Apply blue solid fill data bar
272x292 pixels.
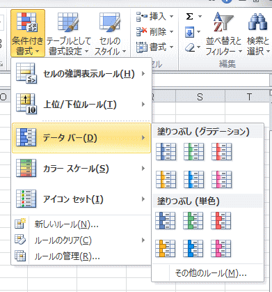click(166, 221)
